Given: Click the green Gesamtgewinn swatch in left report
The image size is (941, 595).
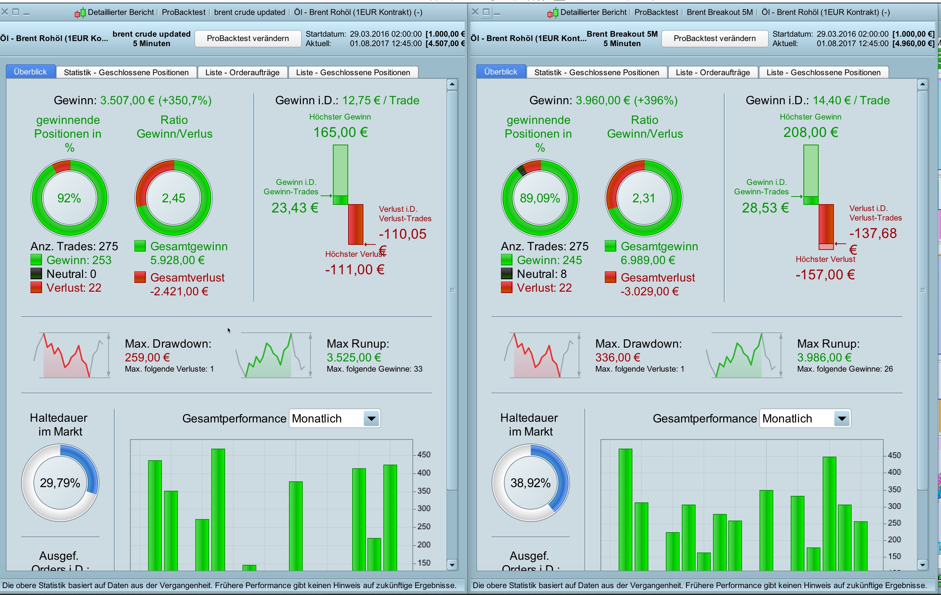Looking at the screenshot, I should click(140, 246).
